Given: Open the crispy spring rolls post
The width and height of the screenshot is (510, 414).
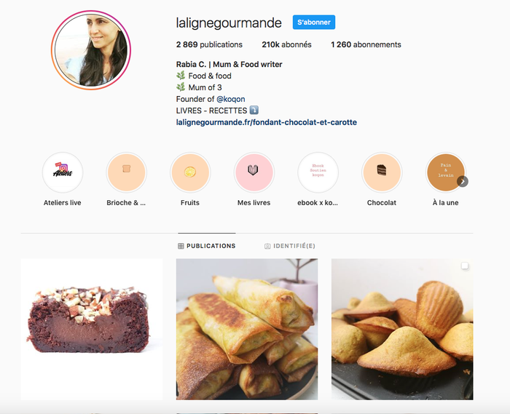Looking at the screenshot, I should pyautogui.click(x=247, y=330).
